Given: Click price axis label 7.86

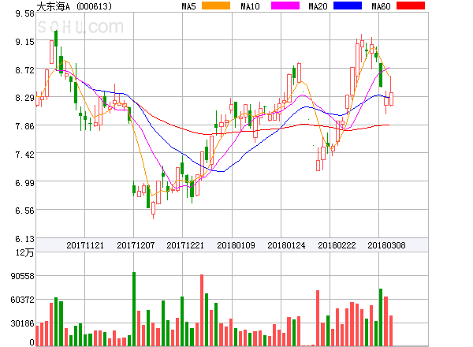Looking at the screenshot, I should (x=25, y=126).
